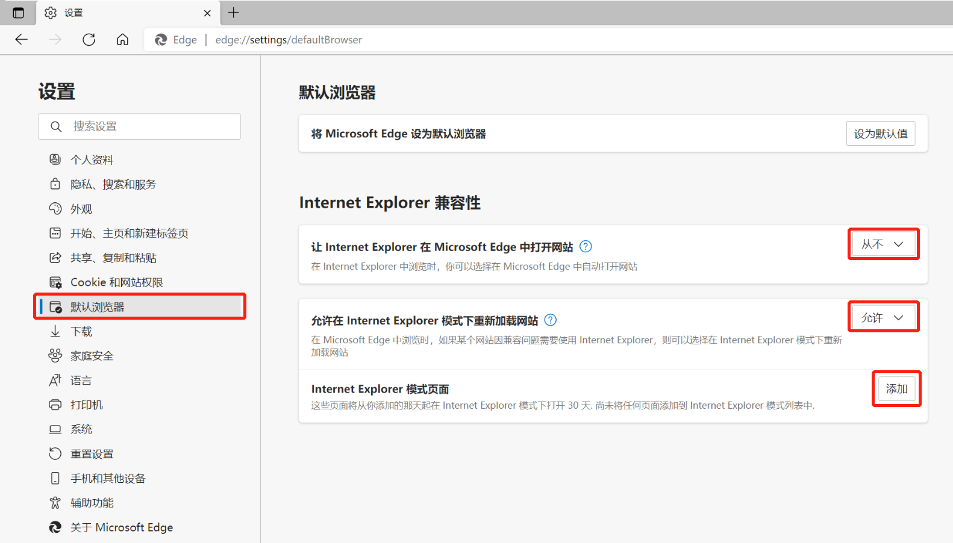Click help icon beside 允许在 Internet Explorer 模式下重新加载网站
This screenshot has height=543, width=953.
[x=551, y=320]
